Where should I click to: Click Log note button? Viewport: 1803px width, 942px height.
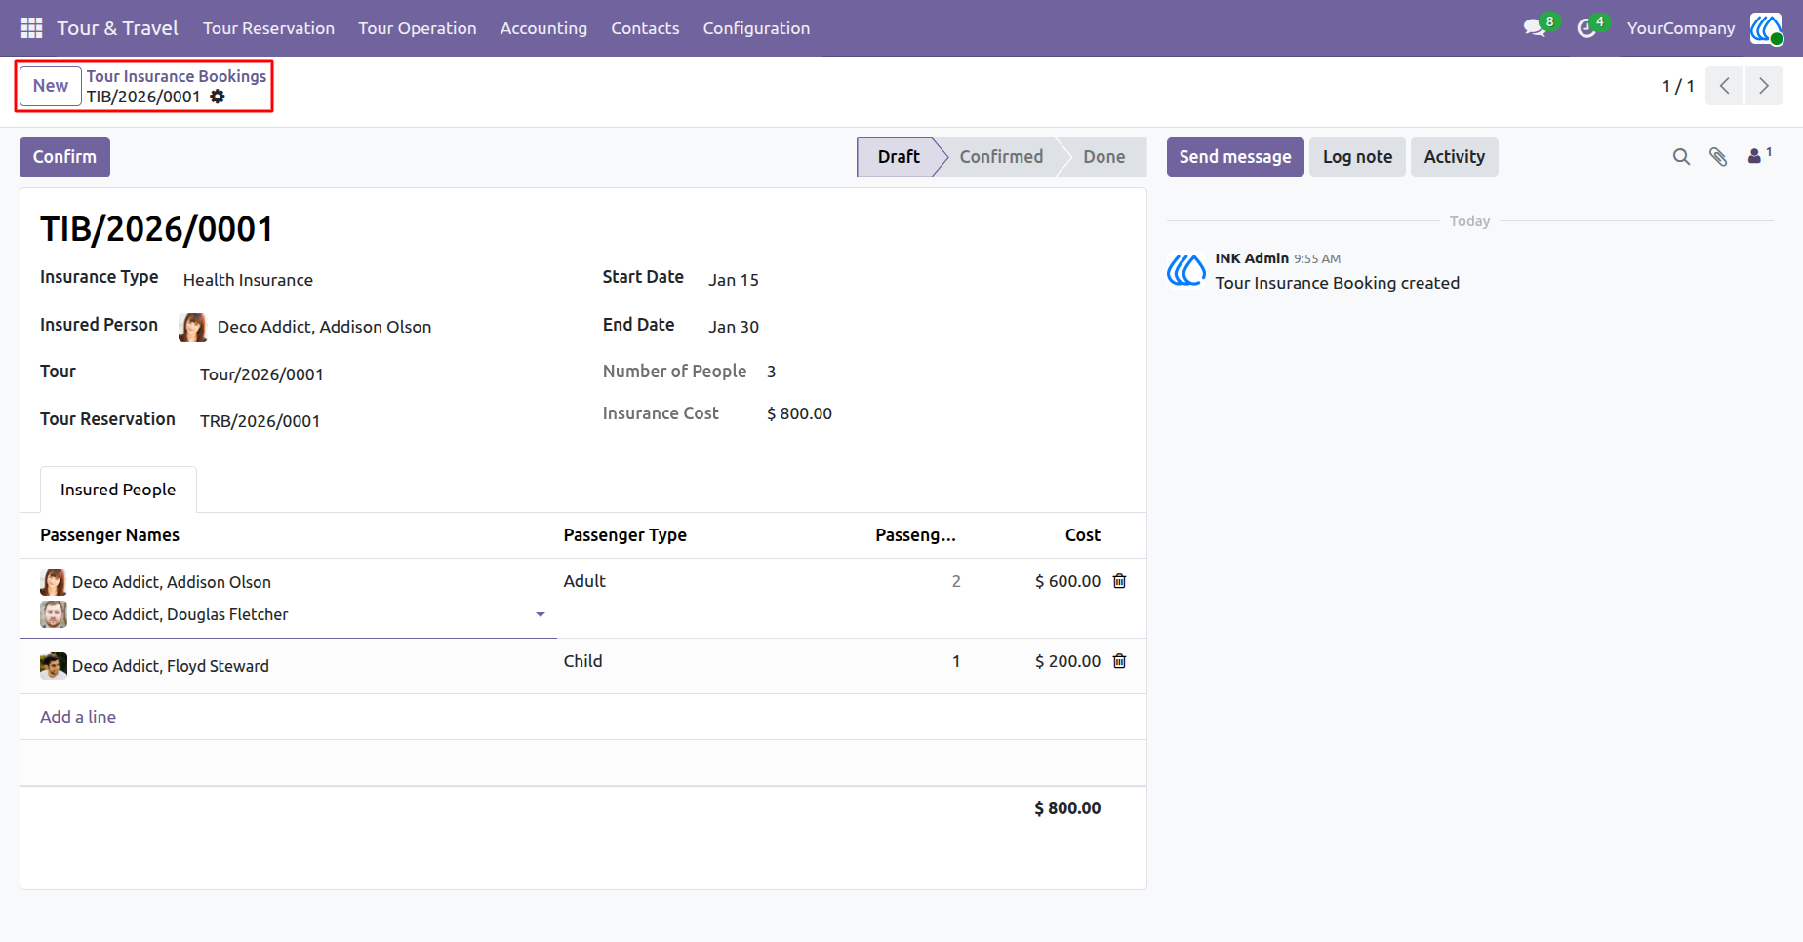pyautogui.click(x=1357, y=157)
